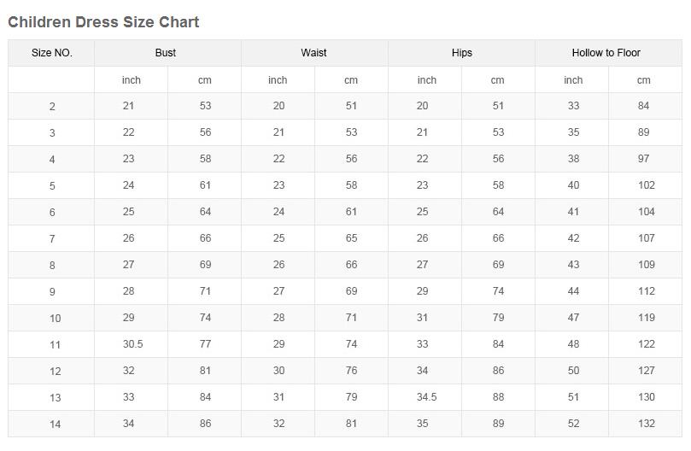Image resolution: width=691 pixels, height=451 pixels.
Task: Click the 76 cm waist cell
Action: (351, 371)
